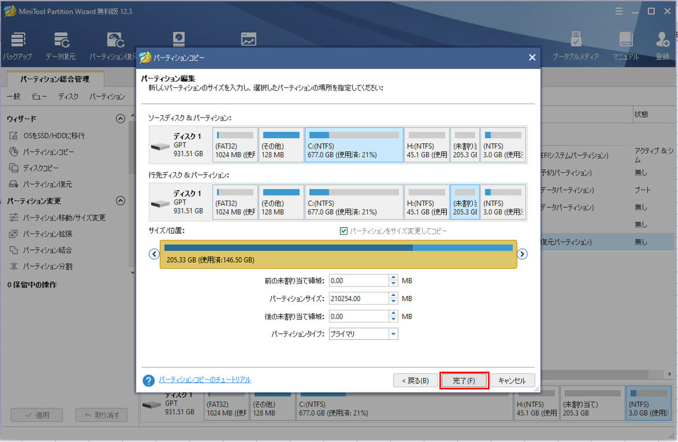Image resolution: width=678 pixels, height=442 pixels.
Task: Click the パーティション拡張 icon in sidebar
Action: tap(14, 234)
